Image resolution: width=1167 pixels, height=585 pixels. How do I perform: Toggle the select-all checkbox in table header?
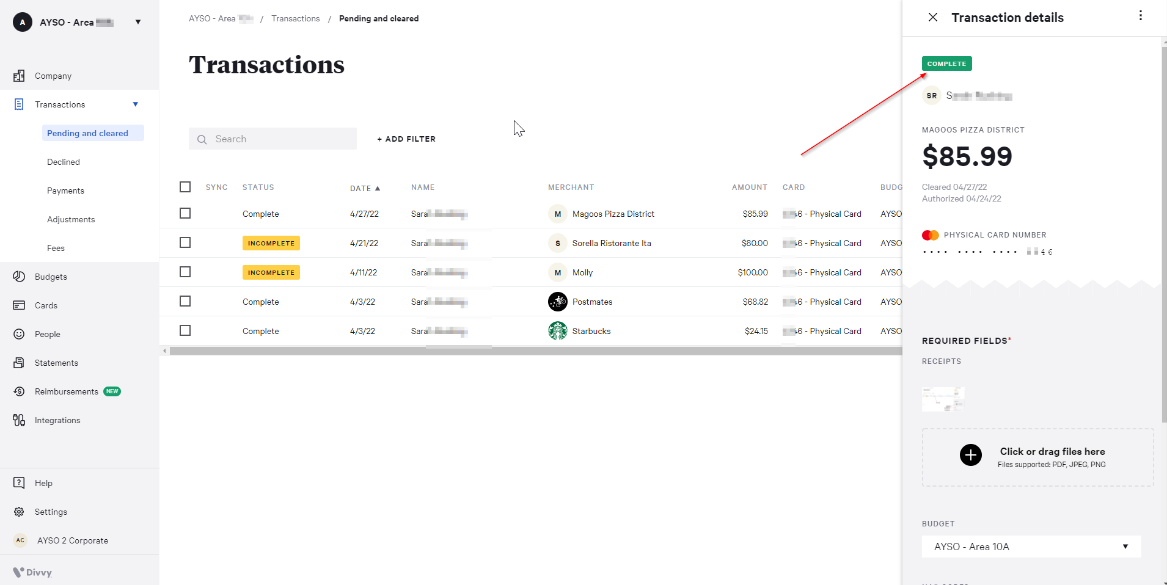point(185,187)
